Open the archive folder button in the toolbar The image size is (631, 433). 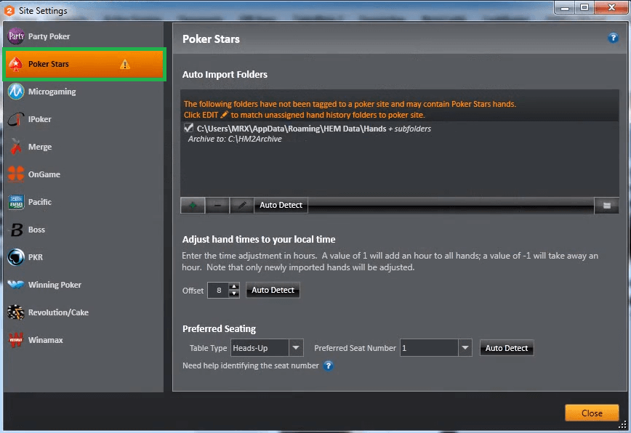606,206
